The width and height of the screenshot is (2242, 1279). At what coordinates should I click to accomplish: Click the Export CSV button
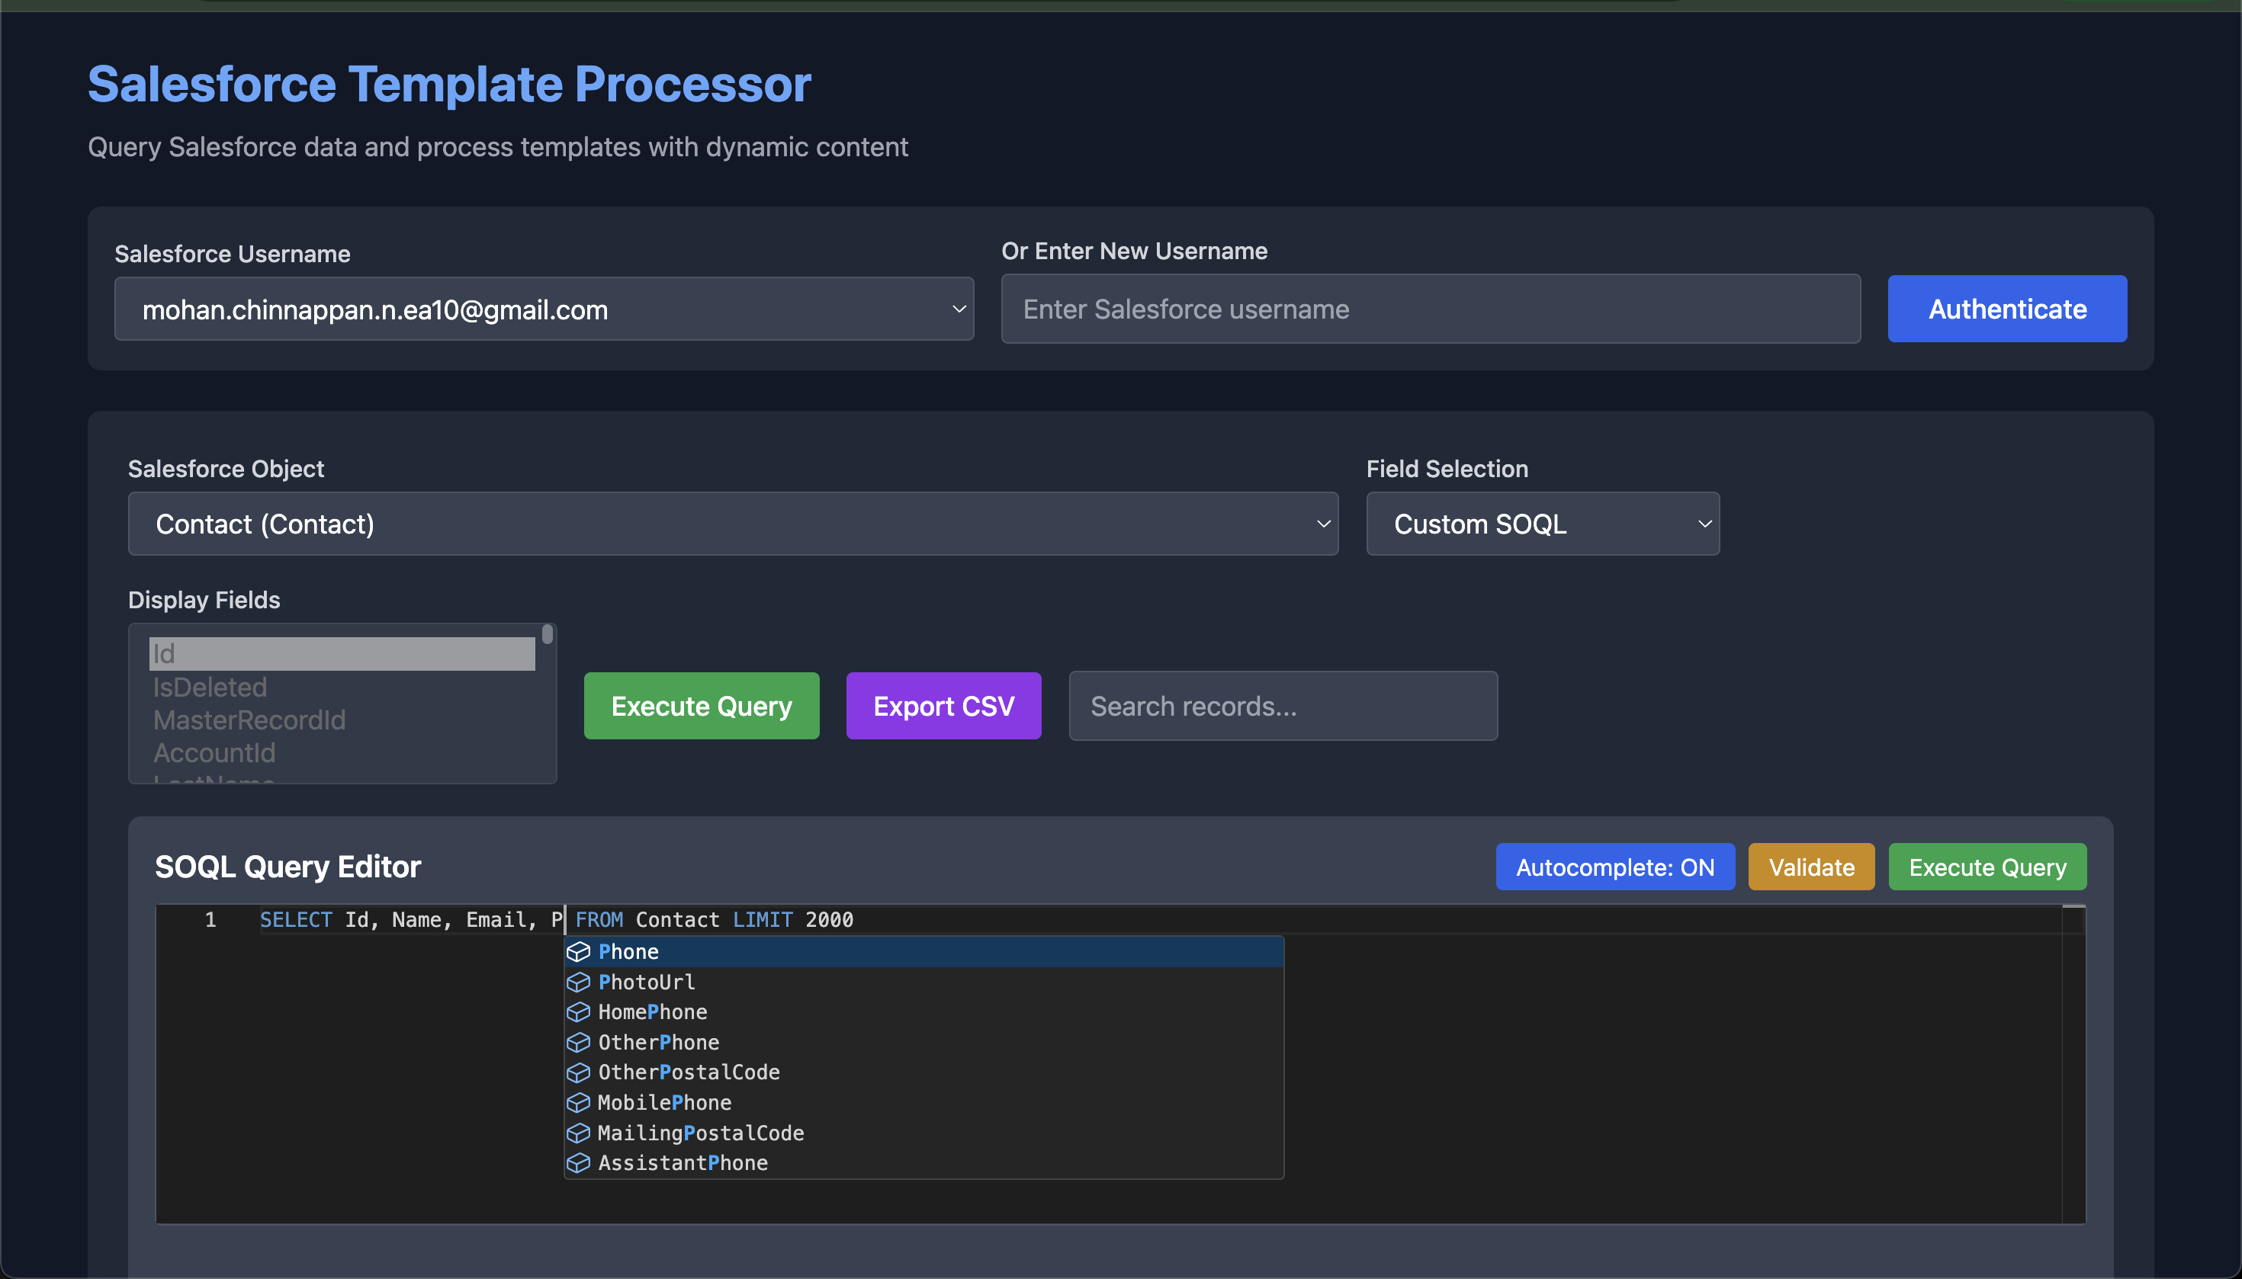point(943,705)
